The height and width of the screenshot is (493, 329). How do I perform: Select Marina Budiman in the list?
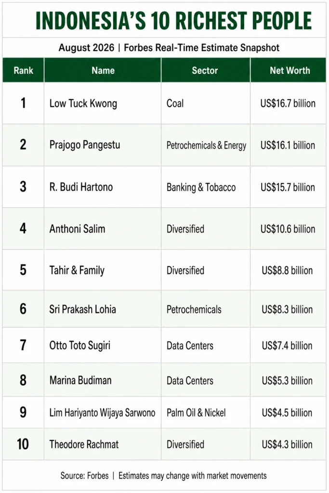[x=80, y=380]
